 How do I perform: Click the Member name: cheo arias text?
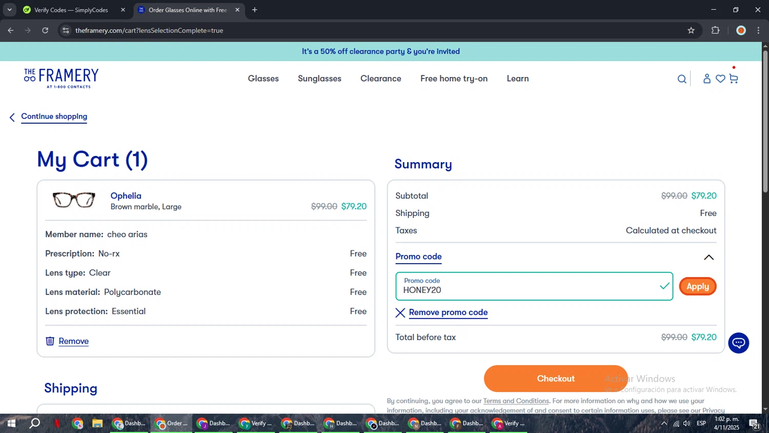[96, 234]
